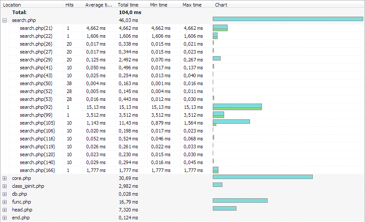Expand the head.php node

[x=4, y=210]
